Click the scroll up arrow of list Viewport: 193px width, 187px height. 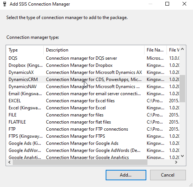tap(183, 49)
